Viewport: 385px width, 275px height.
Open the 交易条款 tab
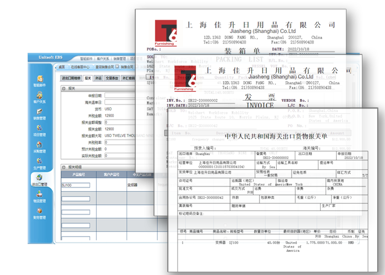[x=113, y=78]
